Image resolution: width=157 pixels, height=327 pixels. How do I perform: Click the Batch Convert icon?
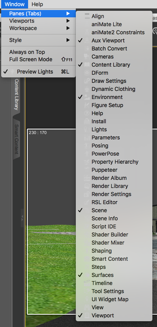click(x=87, y=49)
